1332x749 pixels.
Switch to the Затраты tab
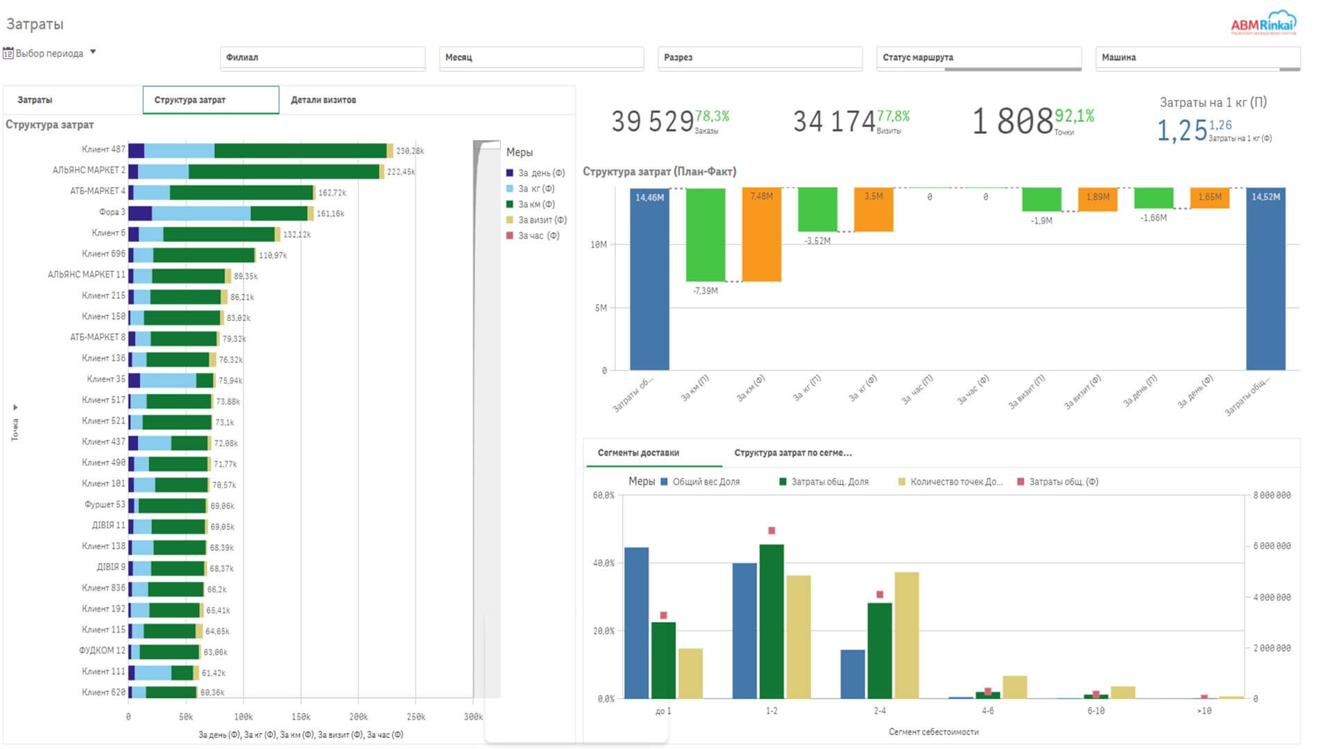(x=73, y=100)
